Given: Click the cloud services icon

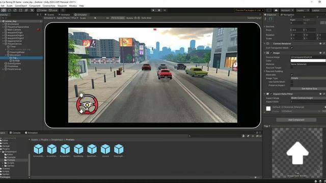Looking at the screenshot, I should (276, 10).
